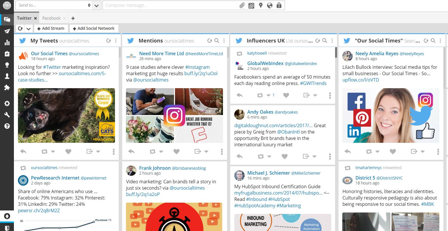Open more options on Andy Oakes tweet
Screen dimensions: 448x231
coord(330,156)
